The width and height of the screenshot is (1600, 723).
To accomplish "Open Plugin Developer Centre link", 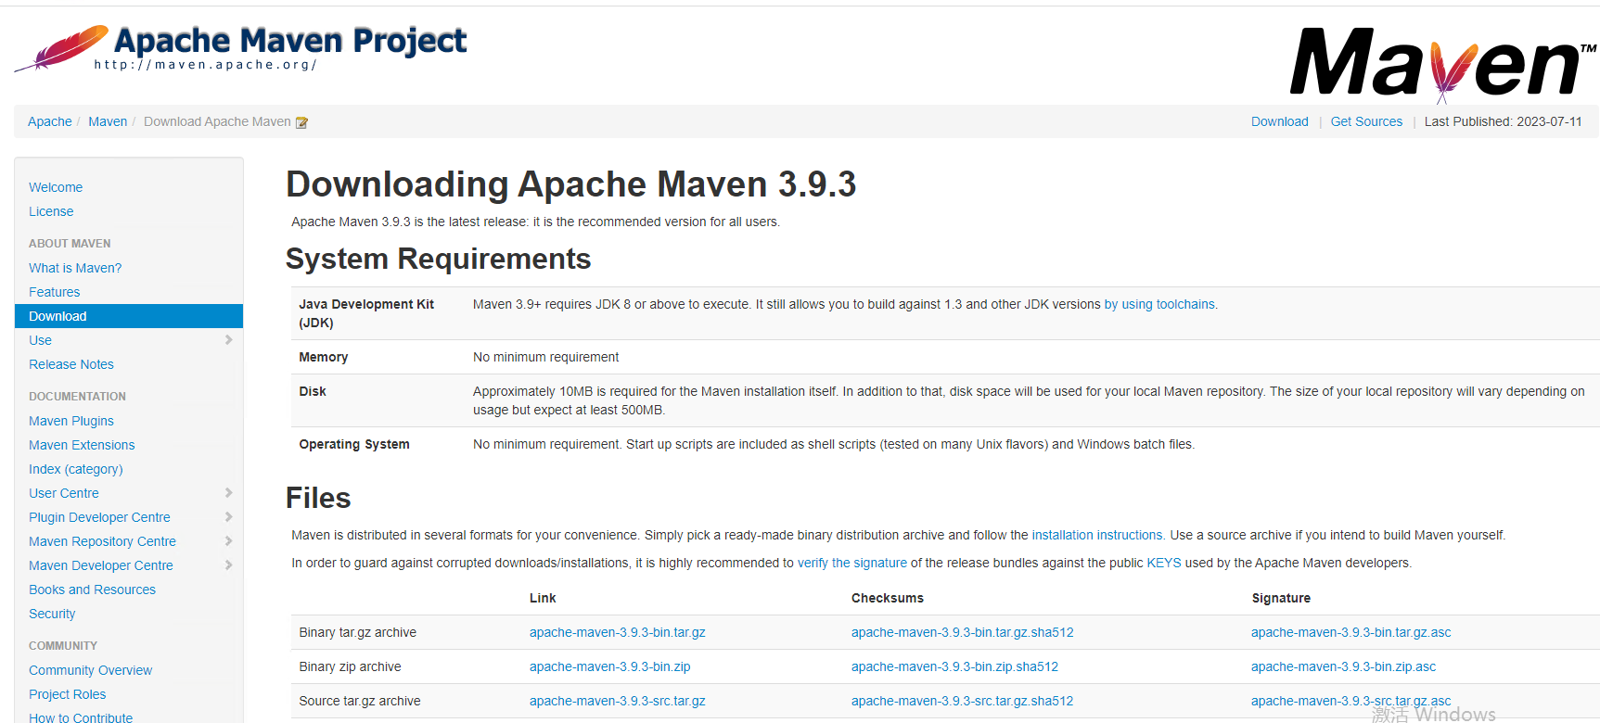I will [x=99, y=517].
